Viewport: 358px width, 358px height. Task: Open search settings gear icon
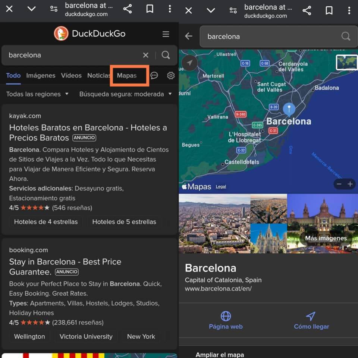[171, 76]
